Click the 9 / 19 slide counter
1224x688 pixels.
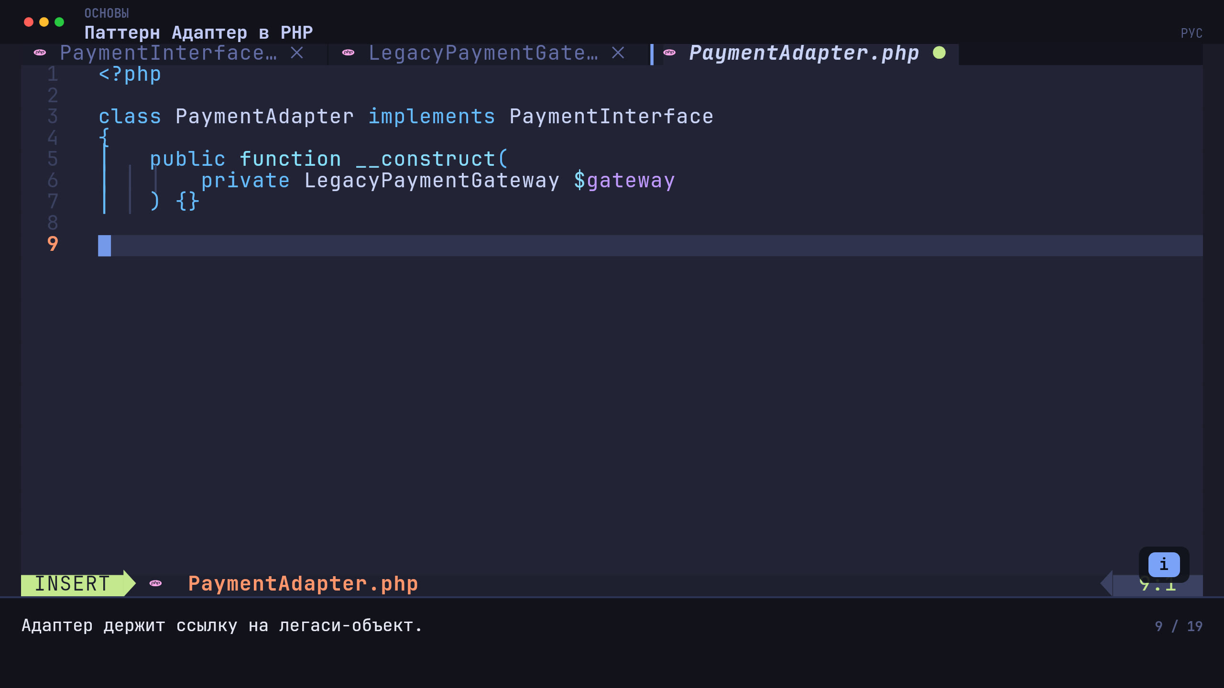(1179, 626)
